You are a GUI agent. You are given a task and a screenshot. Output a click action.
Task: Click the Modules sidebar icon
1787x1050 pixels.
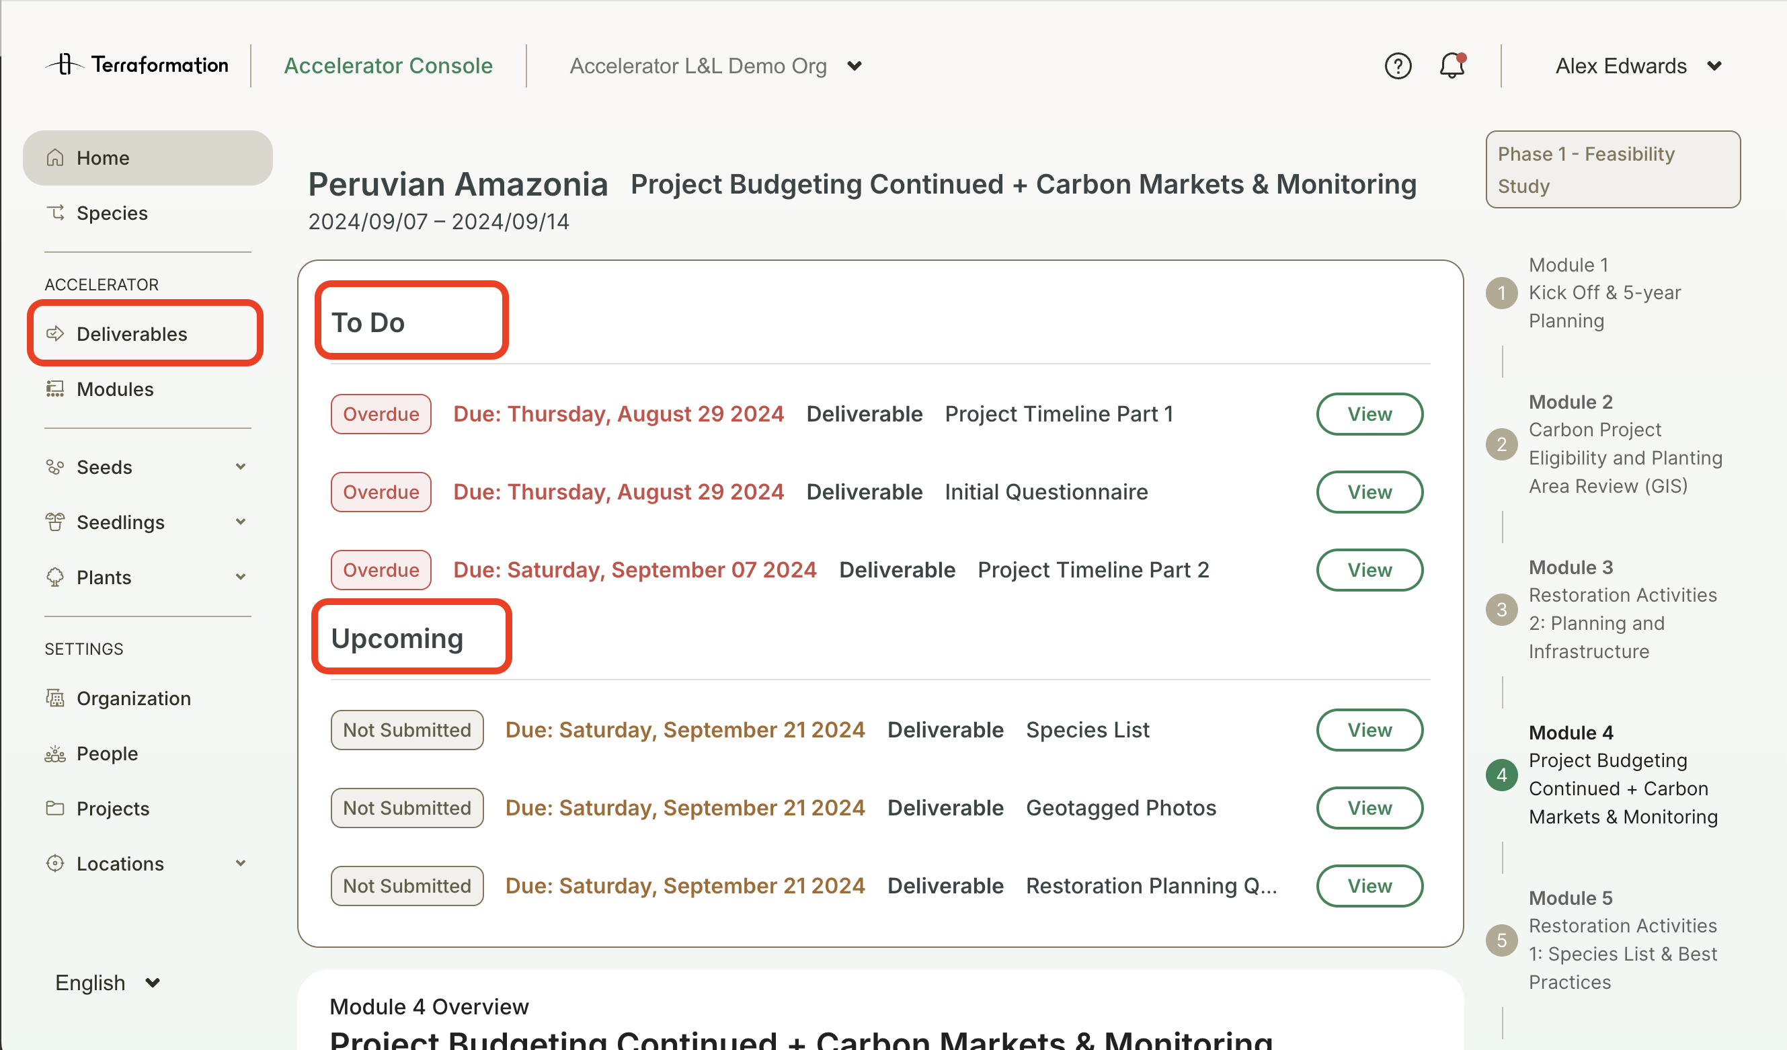tap(55, 389)
